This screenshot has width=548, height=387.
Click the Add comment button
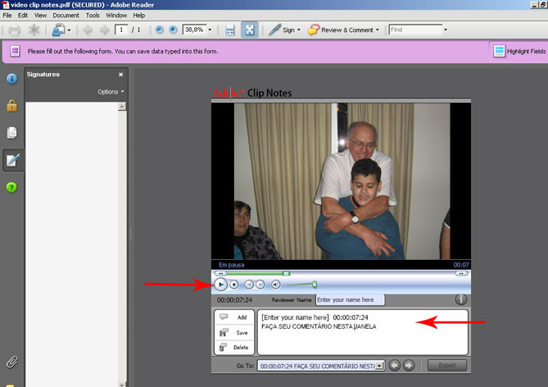click(233, 317)
